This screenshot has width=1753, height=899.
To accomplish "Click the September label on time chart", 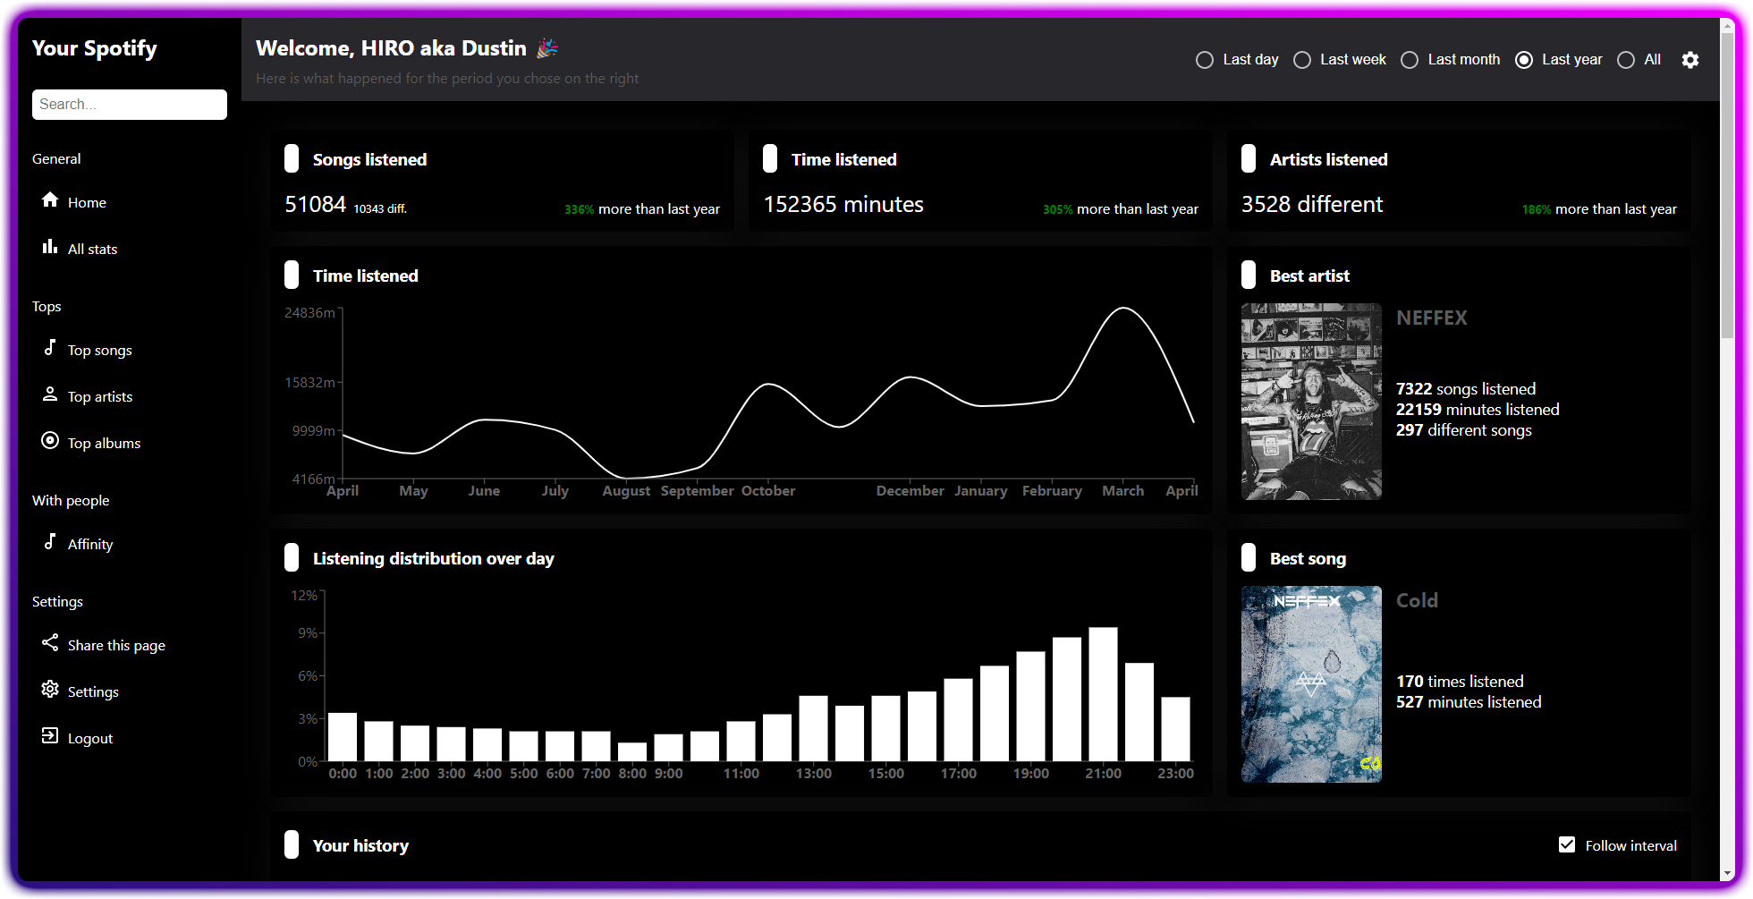I will 697,491.
